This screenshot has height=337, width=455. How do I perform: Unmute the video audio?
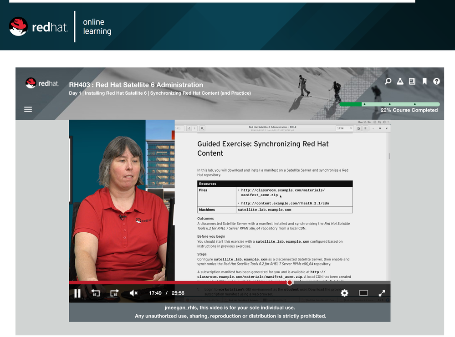tap(133, 293)
